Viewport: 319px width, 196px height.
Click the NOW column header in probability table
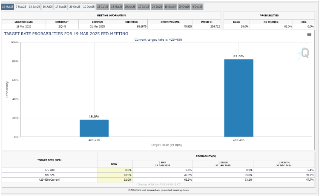click(115, 163)
